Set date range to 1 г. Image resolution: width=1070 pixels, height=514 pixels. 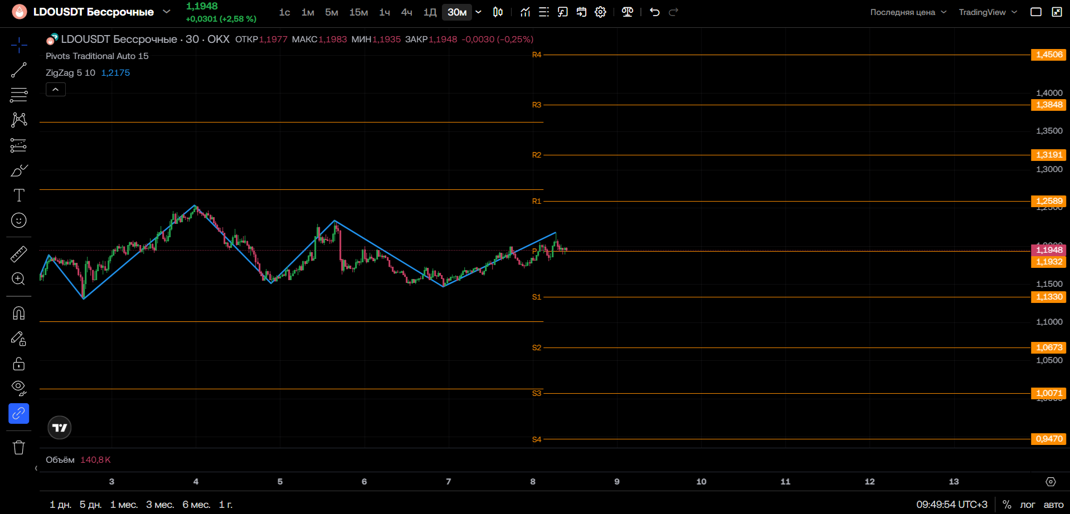tap(226, 505)
